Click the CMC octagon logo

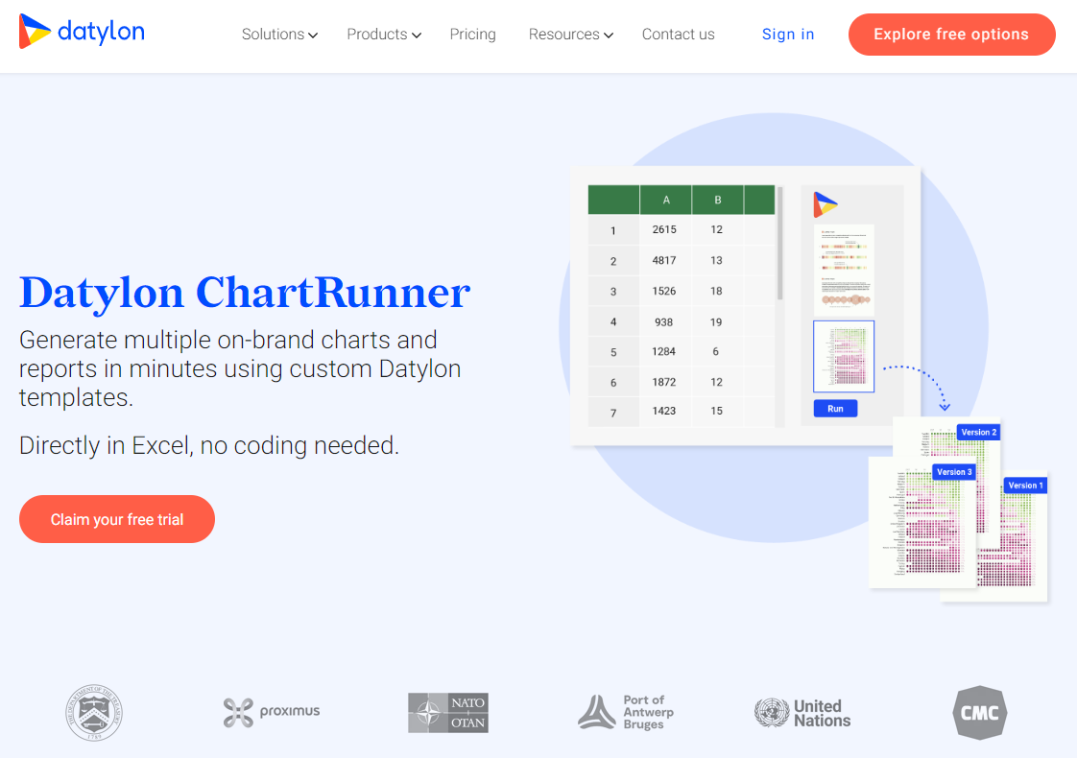coord(979,713)
